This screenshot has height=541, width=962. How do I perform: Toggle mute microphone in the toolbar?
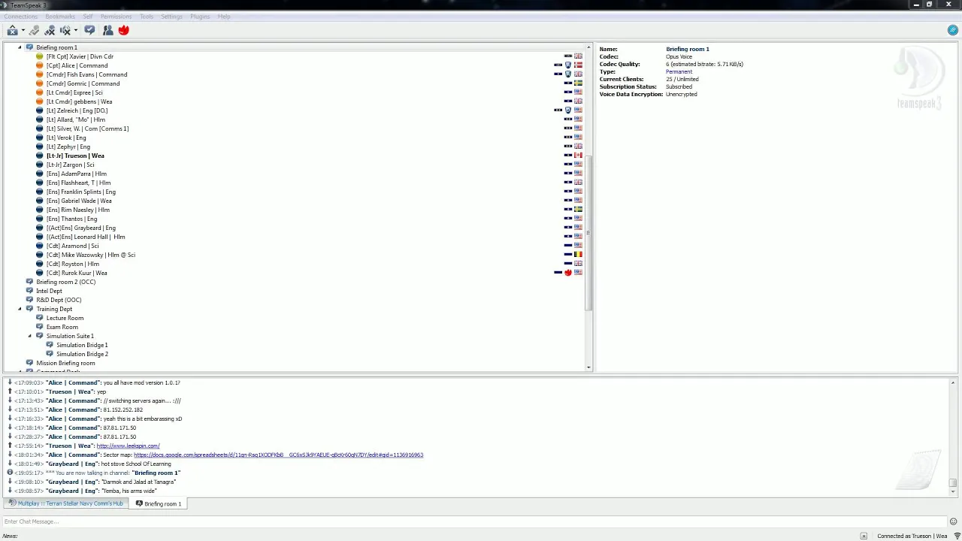click(50, 30)
